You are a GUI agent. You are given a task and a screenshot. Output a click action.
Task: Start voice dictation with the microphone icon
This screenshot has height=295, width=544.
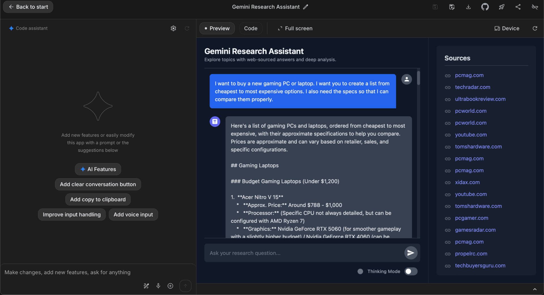[x=158, y=286]
